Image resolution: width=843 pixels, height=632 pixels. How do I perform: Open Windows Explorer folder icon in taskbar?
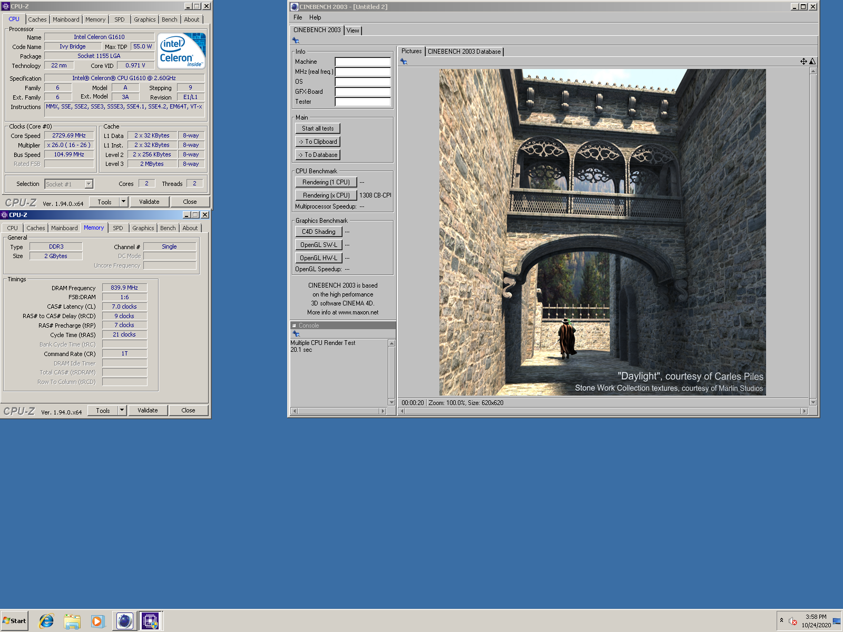[x=72, y=621]
